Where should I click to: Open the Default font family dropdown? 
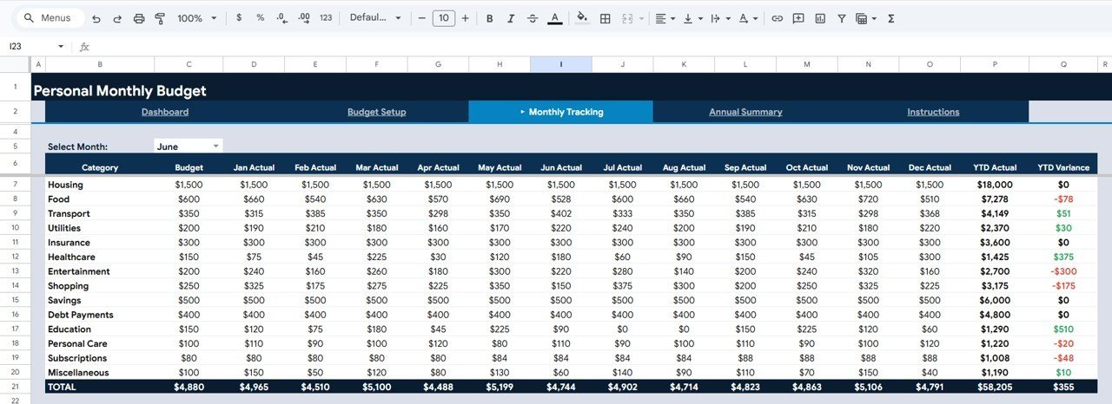[x=375, y=18]
